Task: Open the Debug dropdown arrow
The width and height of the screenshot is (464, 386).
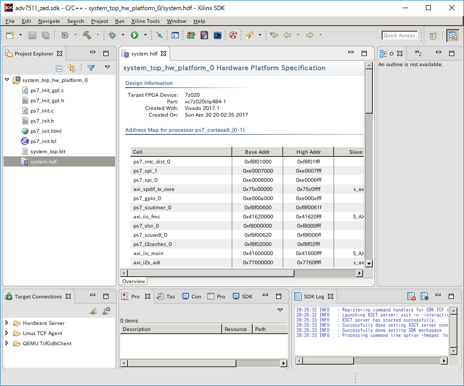Action: coord(123,35)
